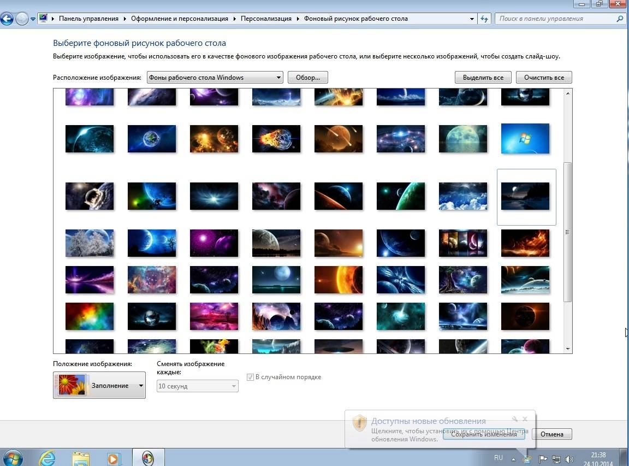Image resolution: width=629 pixels, height=466 pixels.
Task: Select the moon above white clouds wallpaper
Action: (x=463, y=196)
